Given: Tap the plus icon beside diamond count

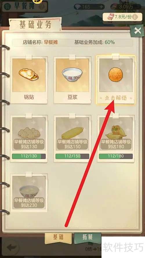Looking at the screenshot, I should [101, 7].
